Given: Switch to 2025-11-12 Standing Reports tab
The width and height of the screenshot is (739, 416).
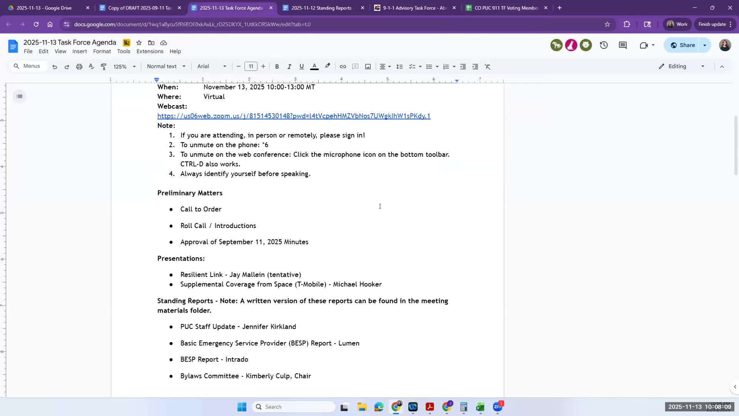Looking at the screenshot, I should pyautogui.click(x=321, y=8).
